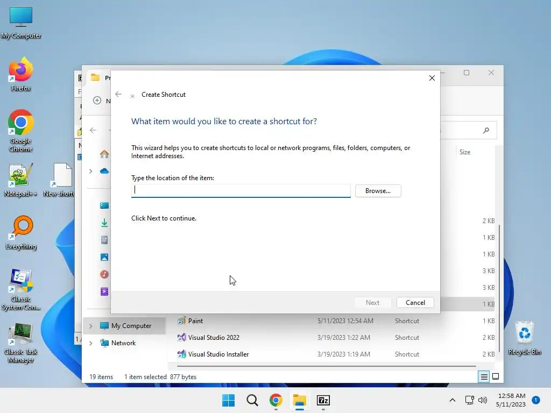Viewport: 551px width, 413px height.
Task: Select the Notepad++ desktop icon
Action: coord(21,180)
